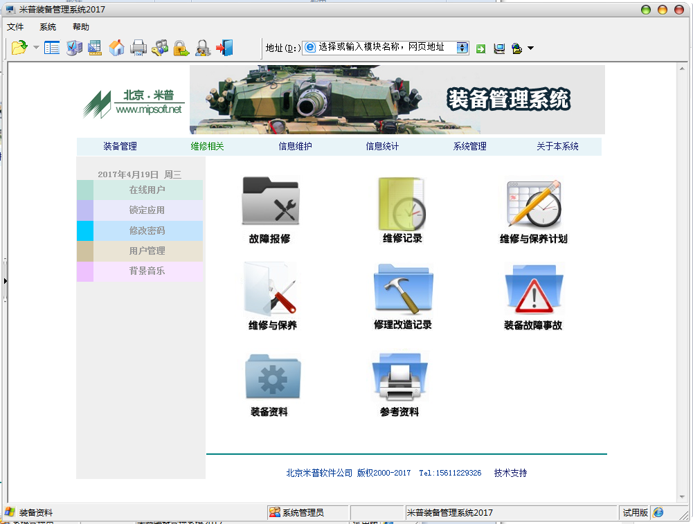This screenshot has height=524, width=693.
Task: Click the globe folder toolbar icon
Action: [516, 48]
